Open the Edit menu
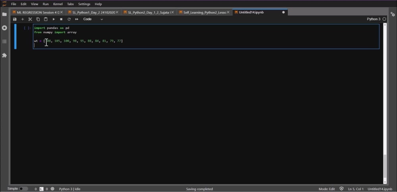The height and width of the screenshot is (192, 397). tap(23, 4)
